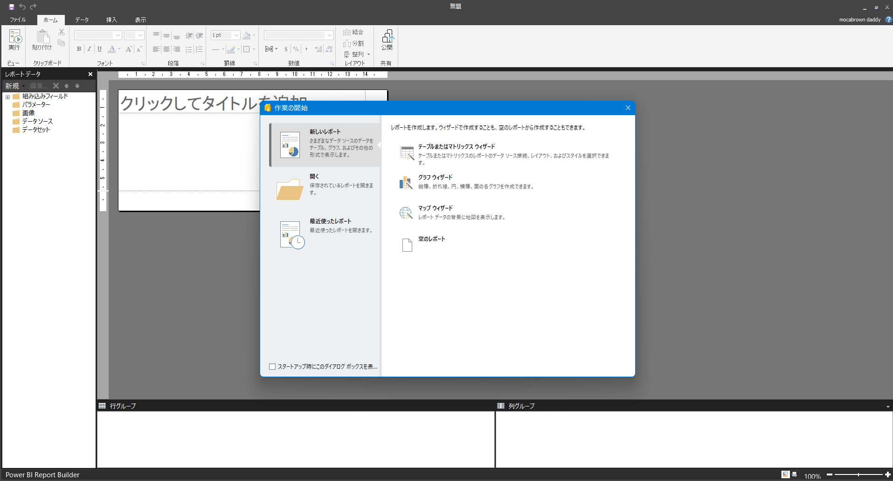Click the increase decimal places icon
This screenshot has width=893, height=481.
(x=318, y=49)
